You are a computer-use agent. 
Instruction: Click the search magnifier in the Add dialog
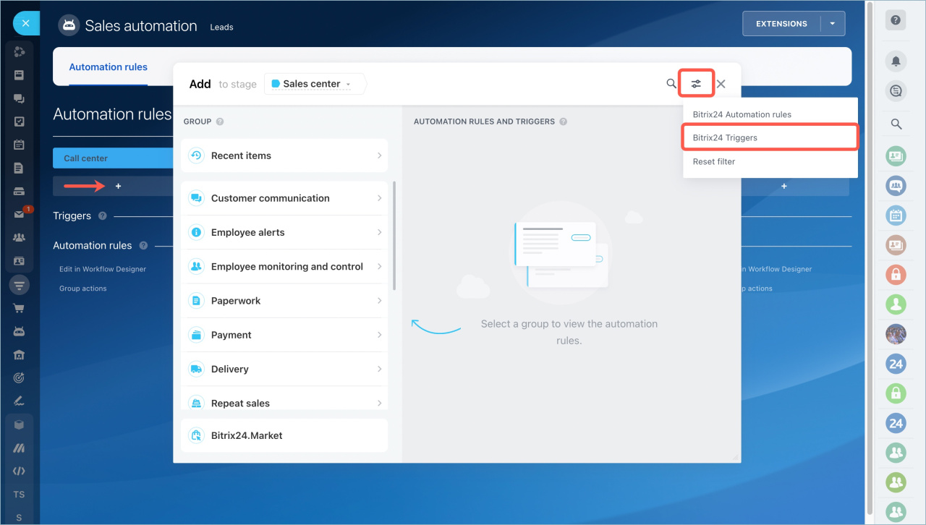[671, 84]
